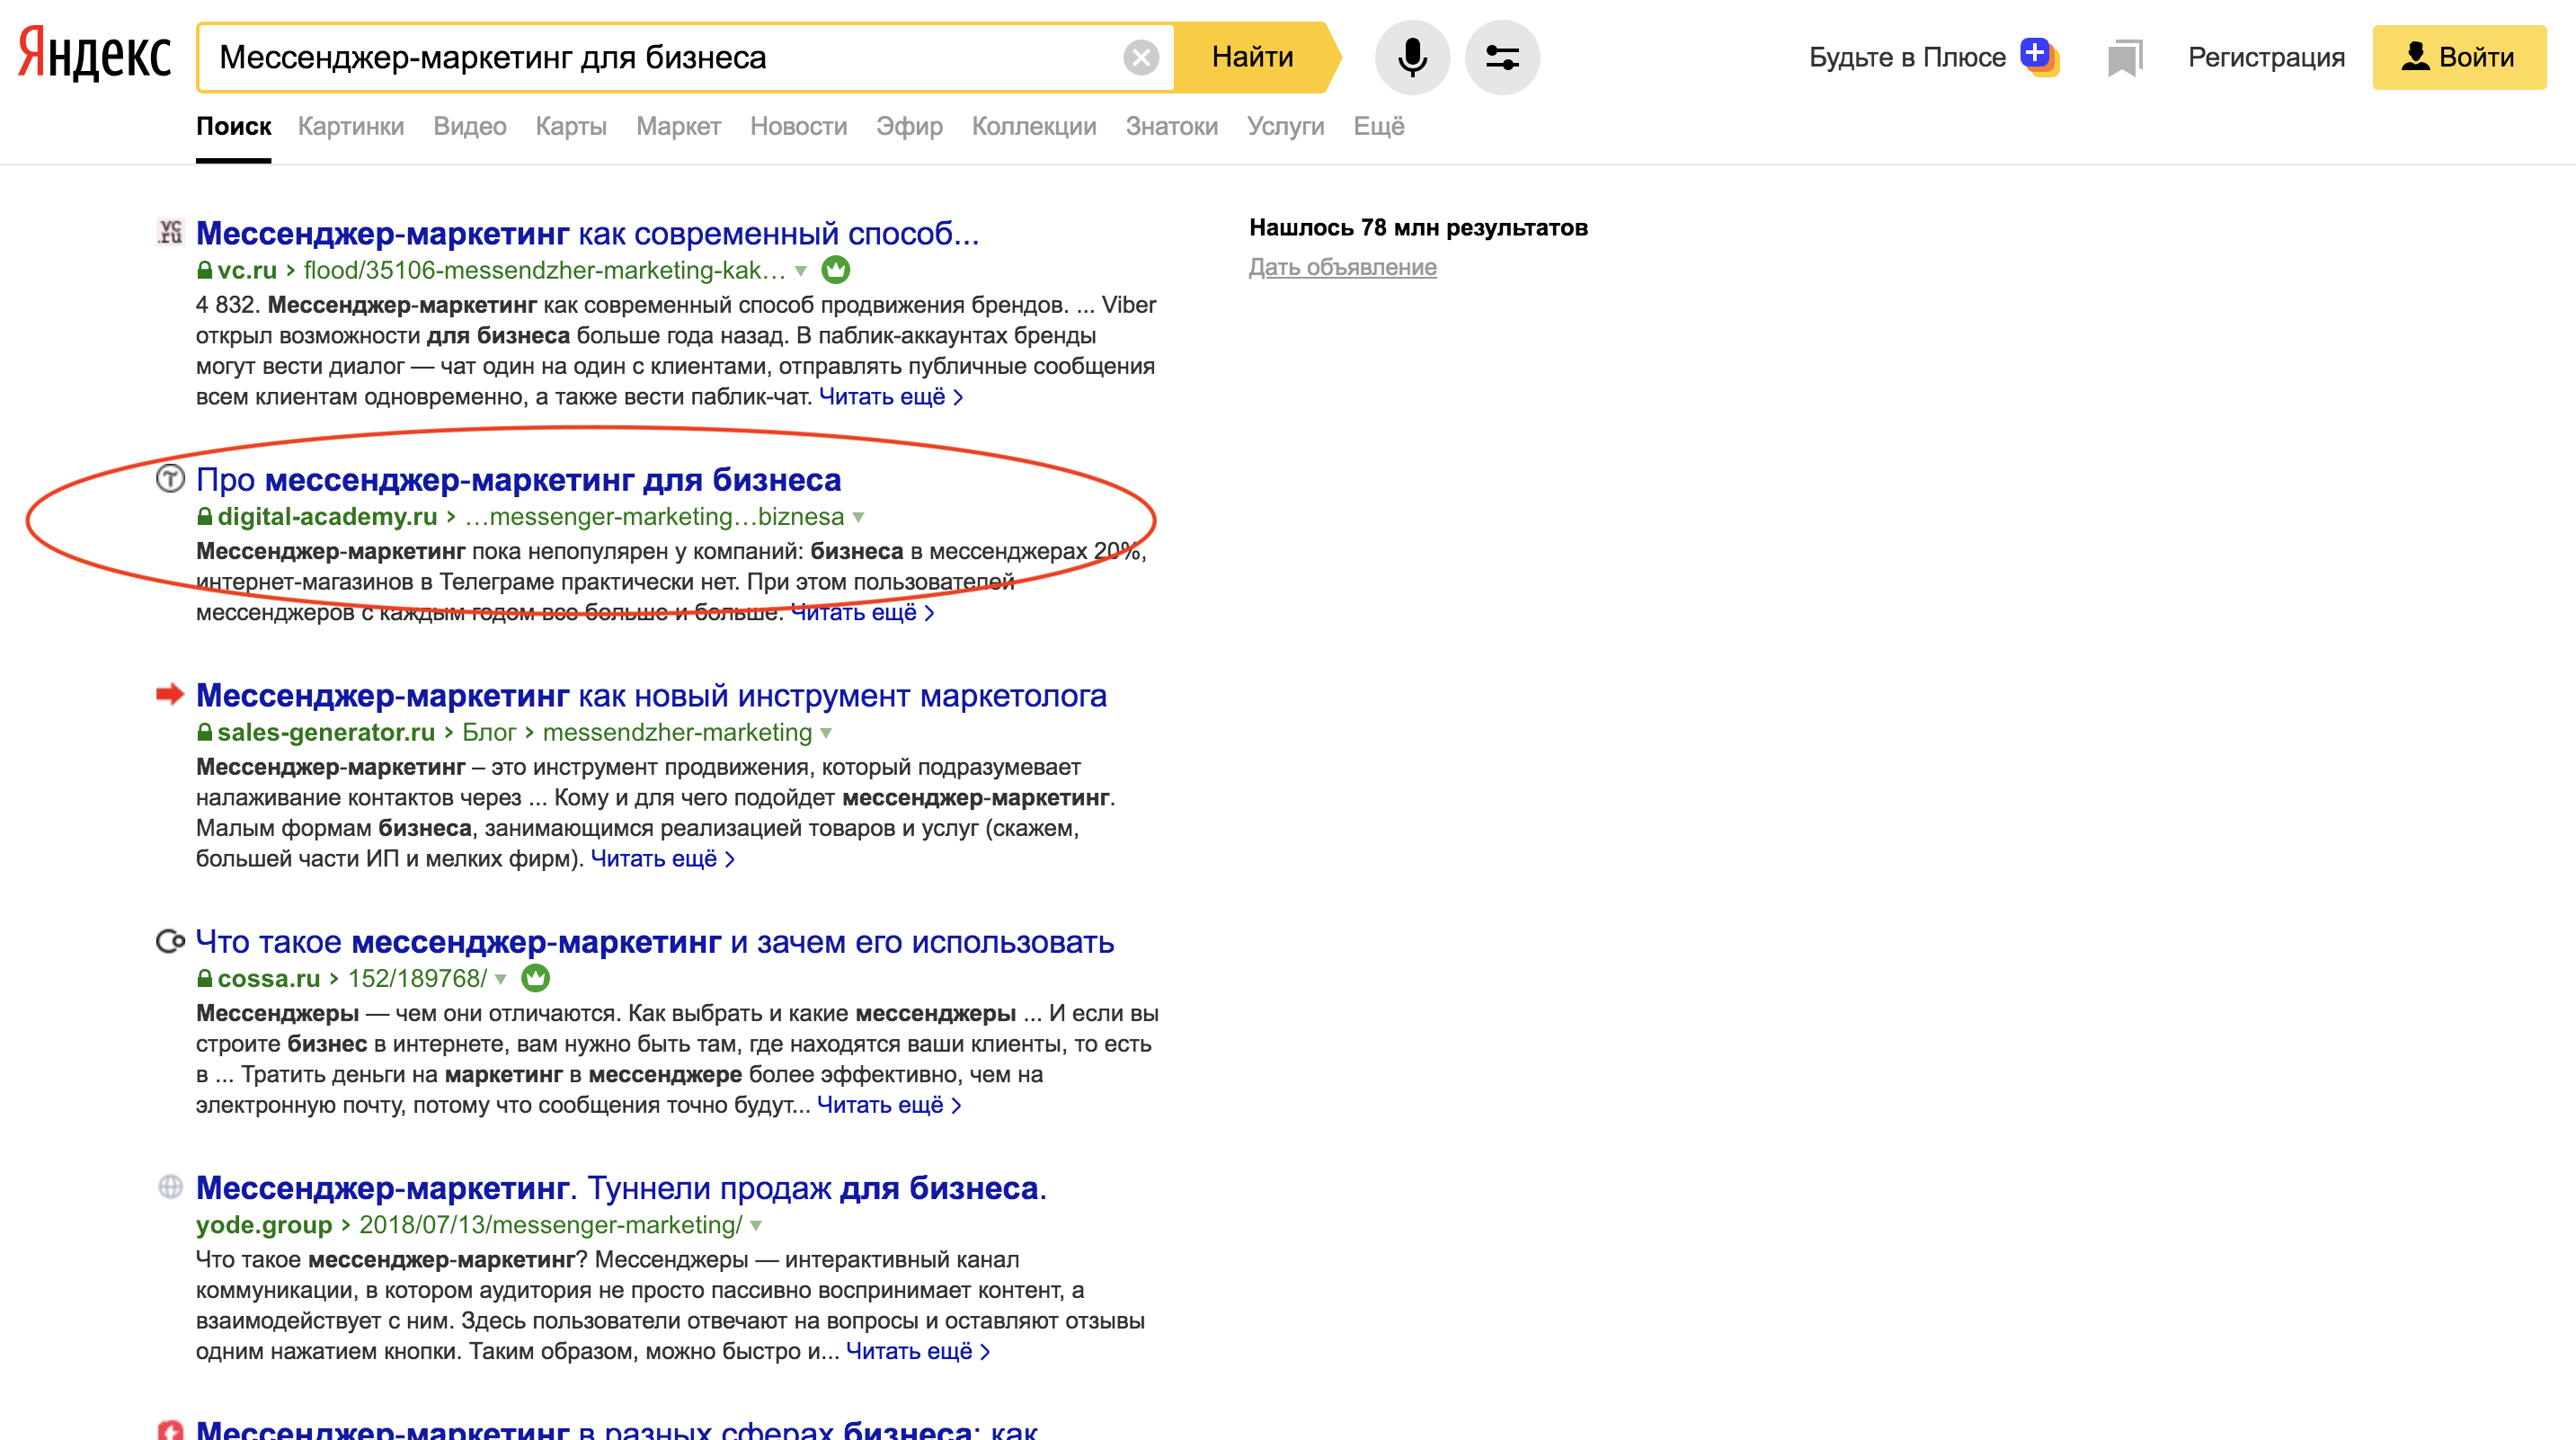
Task: Expand dropdown arrow beside sales-generator.ru URL
Action: [x=826, y=733]
